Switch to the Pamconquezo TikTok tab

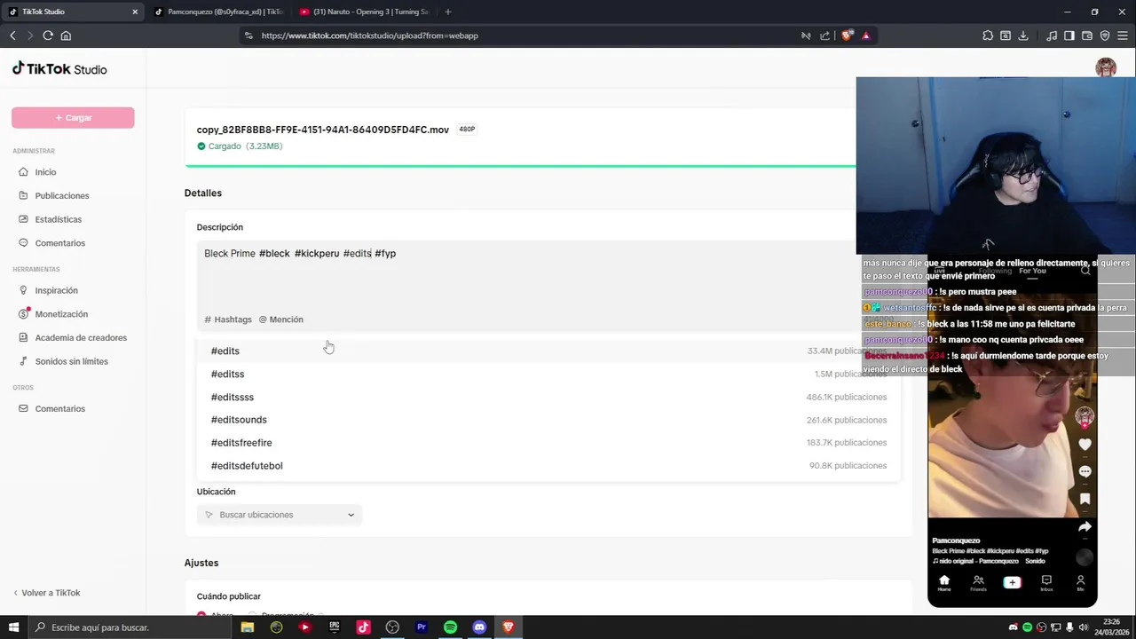click(x=217, y=12)
